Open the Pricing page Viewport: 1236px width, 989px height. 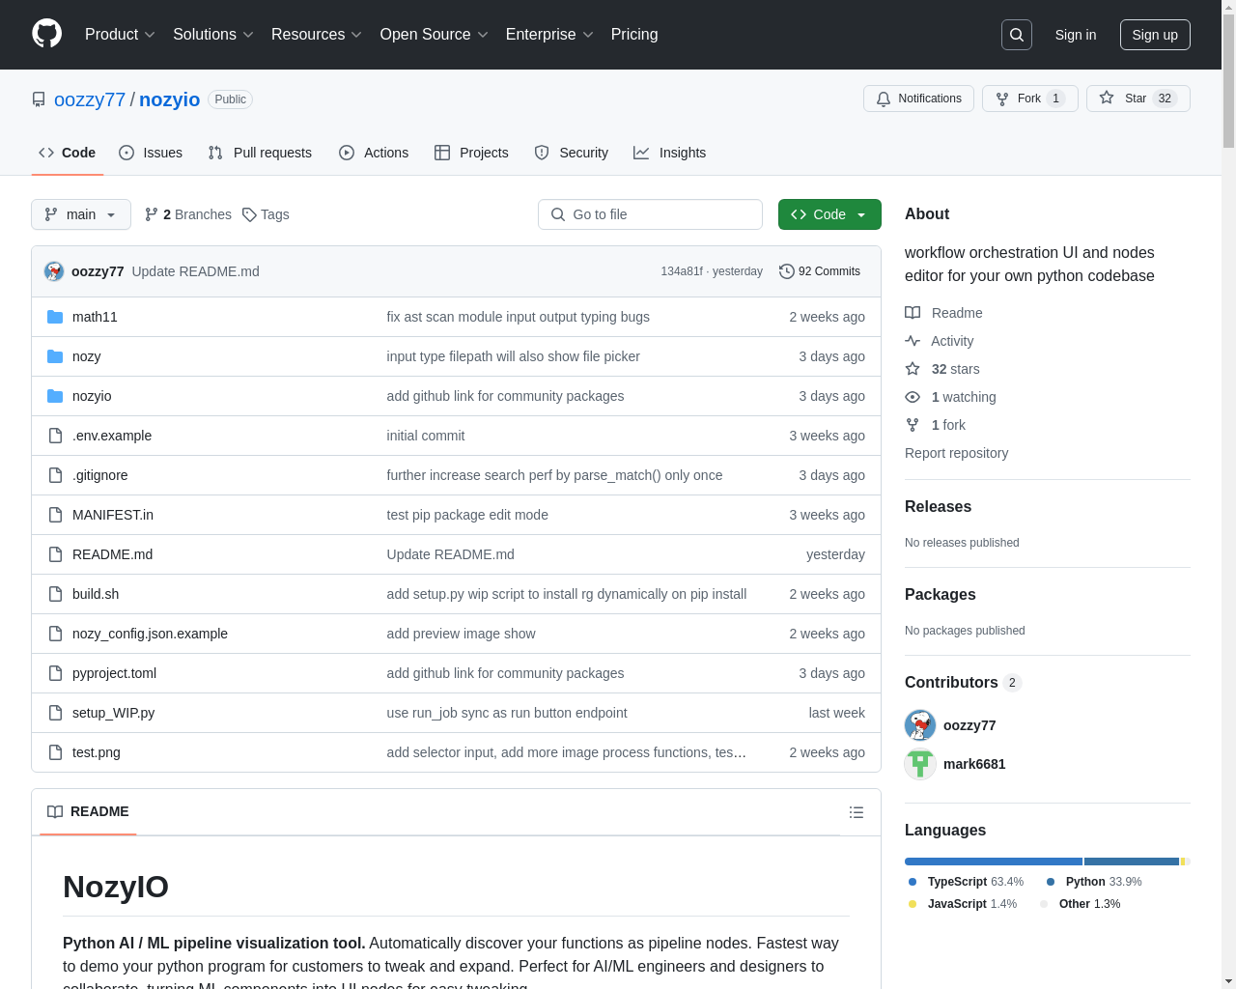pyautogui.click(x=634, y=35)
